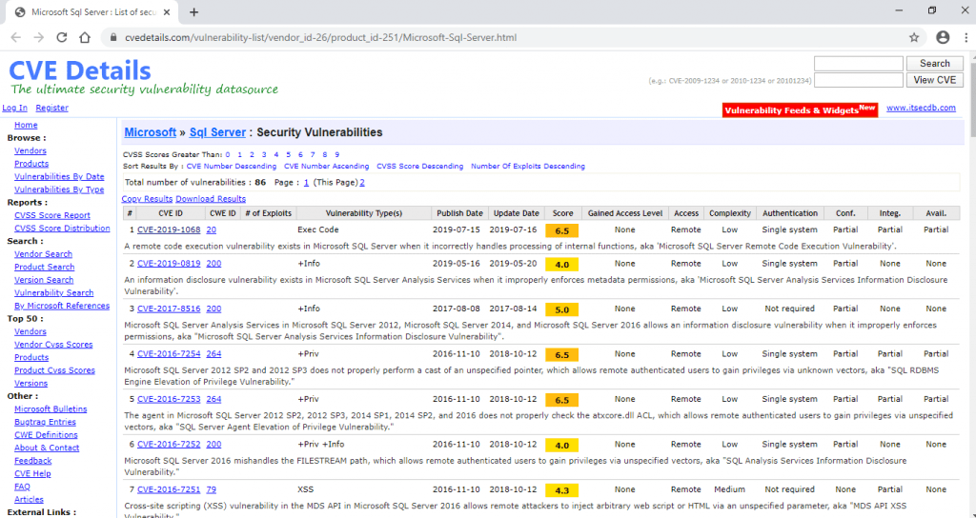Screen dimensions: 976x518
Task: Open a new tab with plus icon
Action: 194,11
